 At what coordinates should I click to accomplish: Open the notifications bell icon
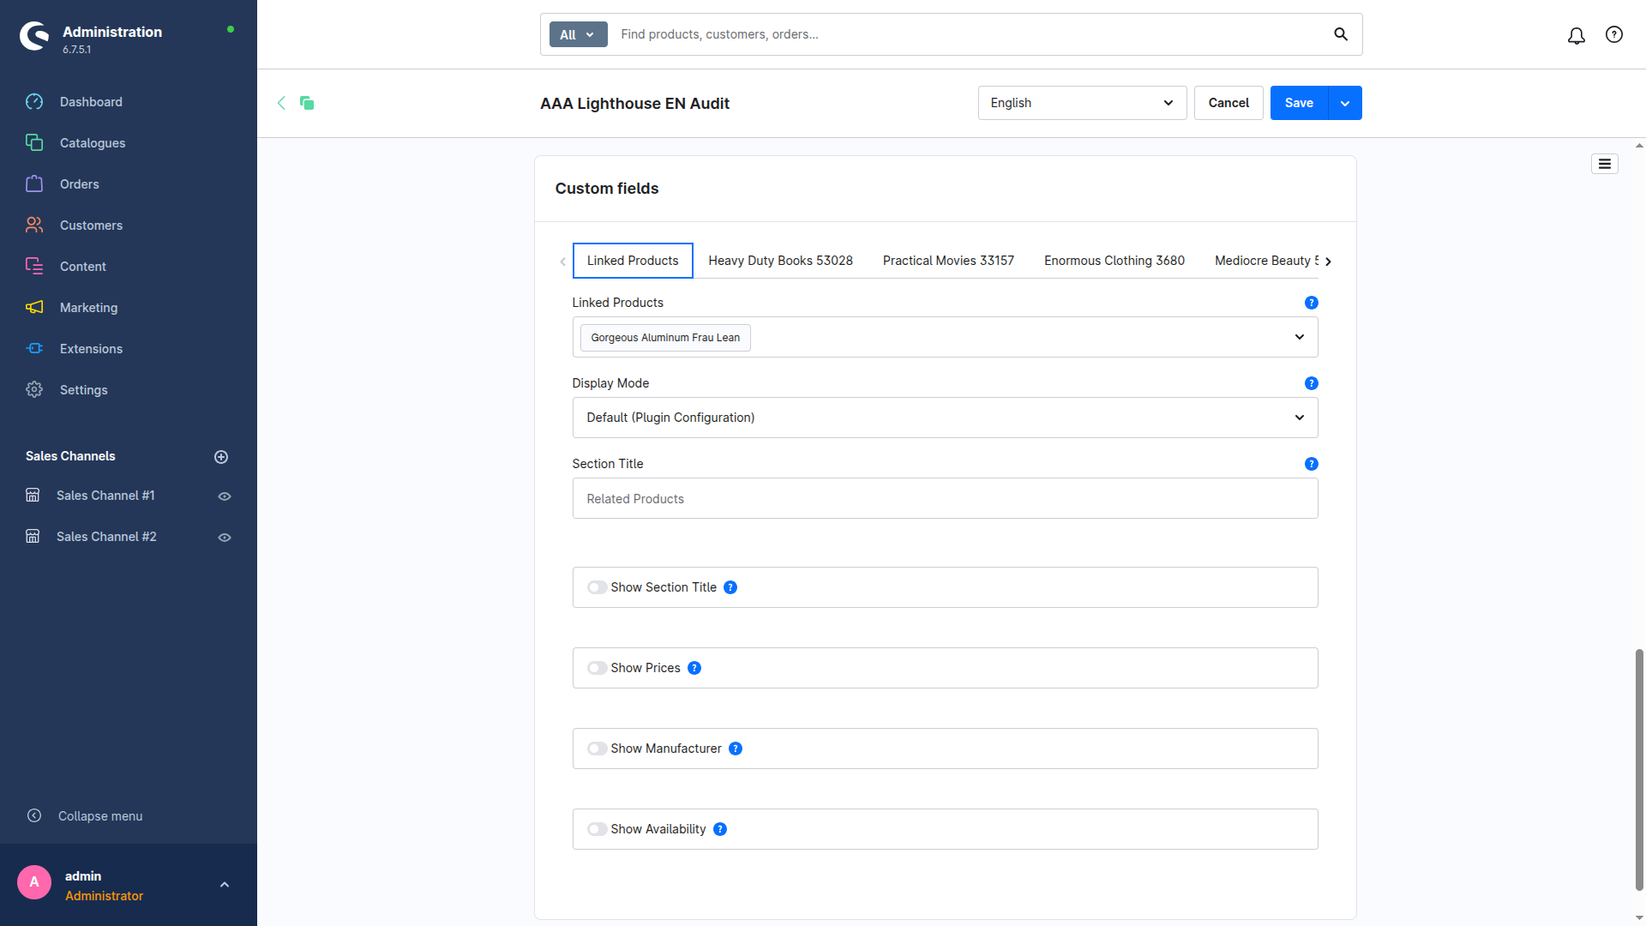coord(1576,35)
